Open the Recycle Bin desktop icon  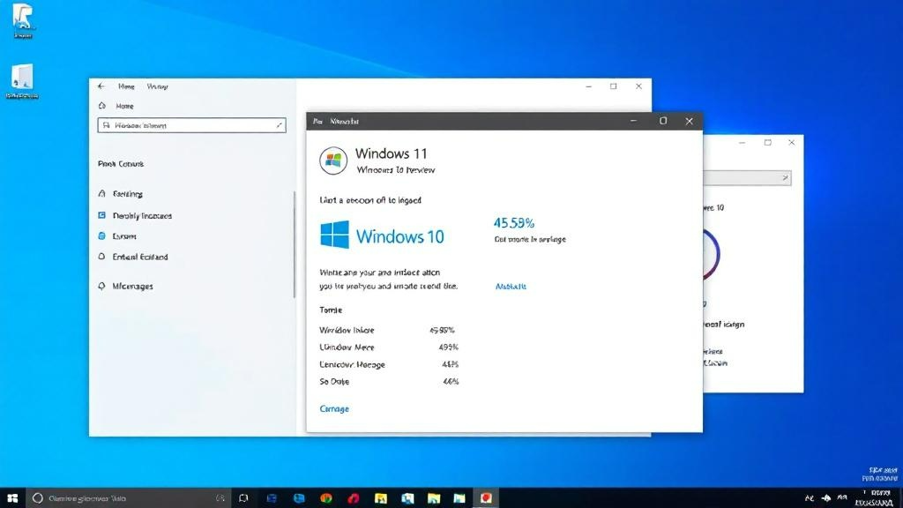click(x=22, y=21)
